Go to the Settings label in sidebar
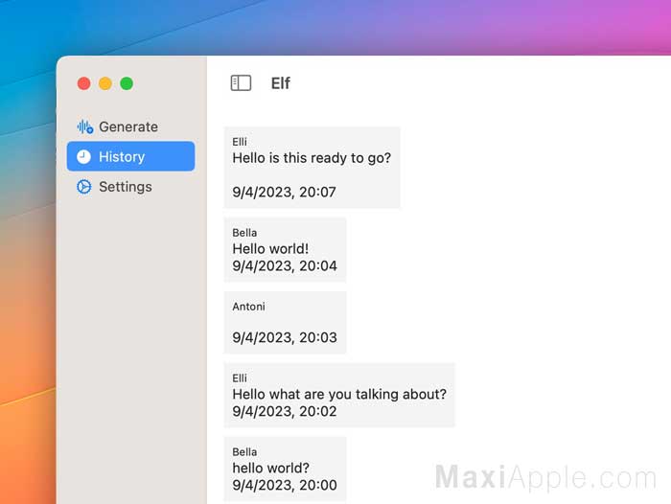This screenshot has width=671, height=504. pos(126,187)
